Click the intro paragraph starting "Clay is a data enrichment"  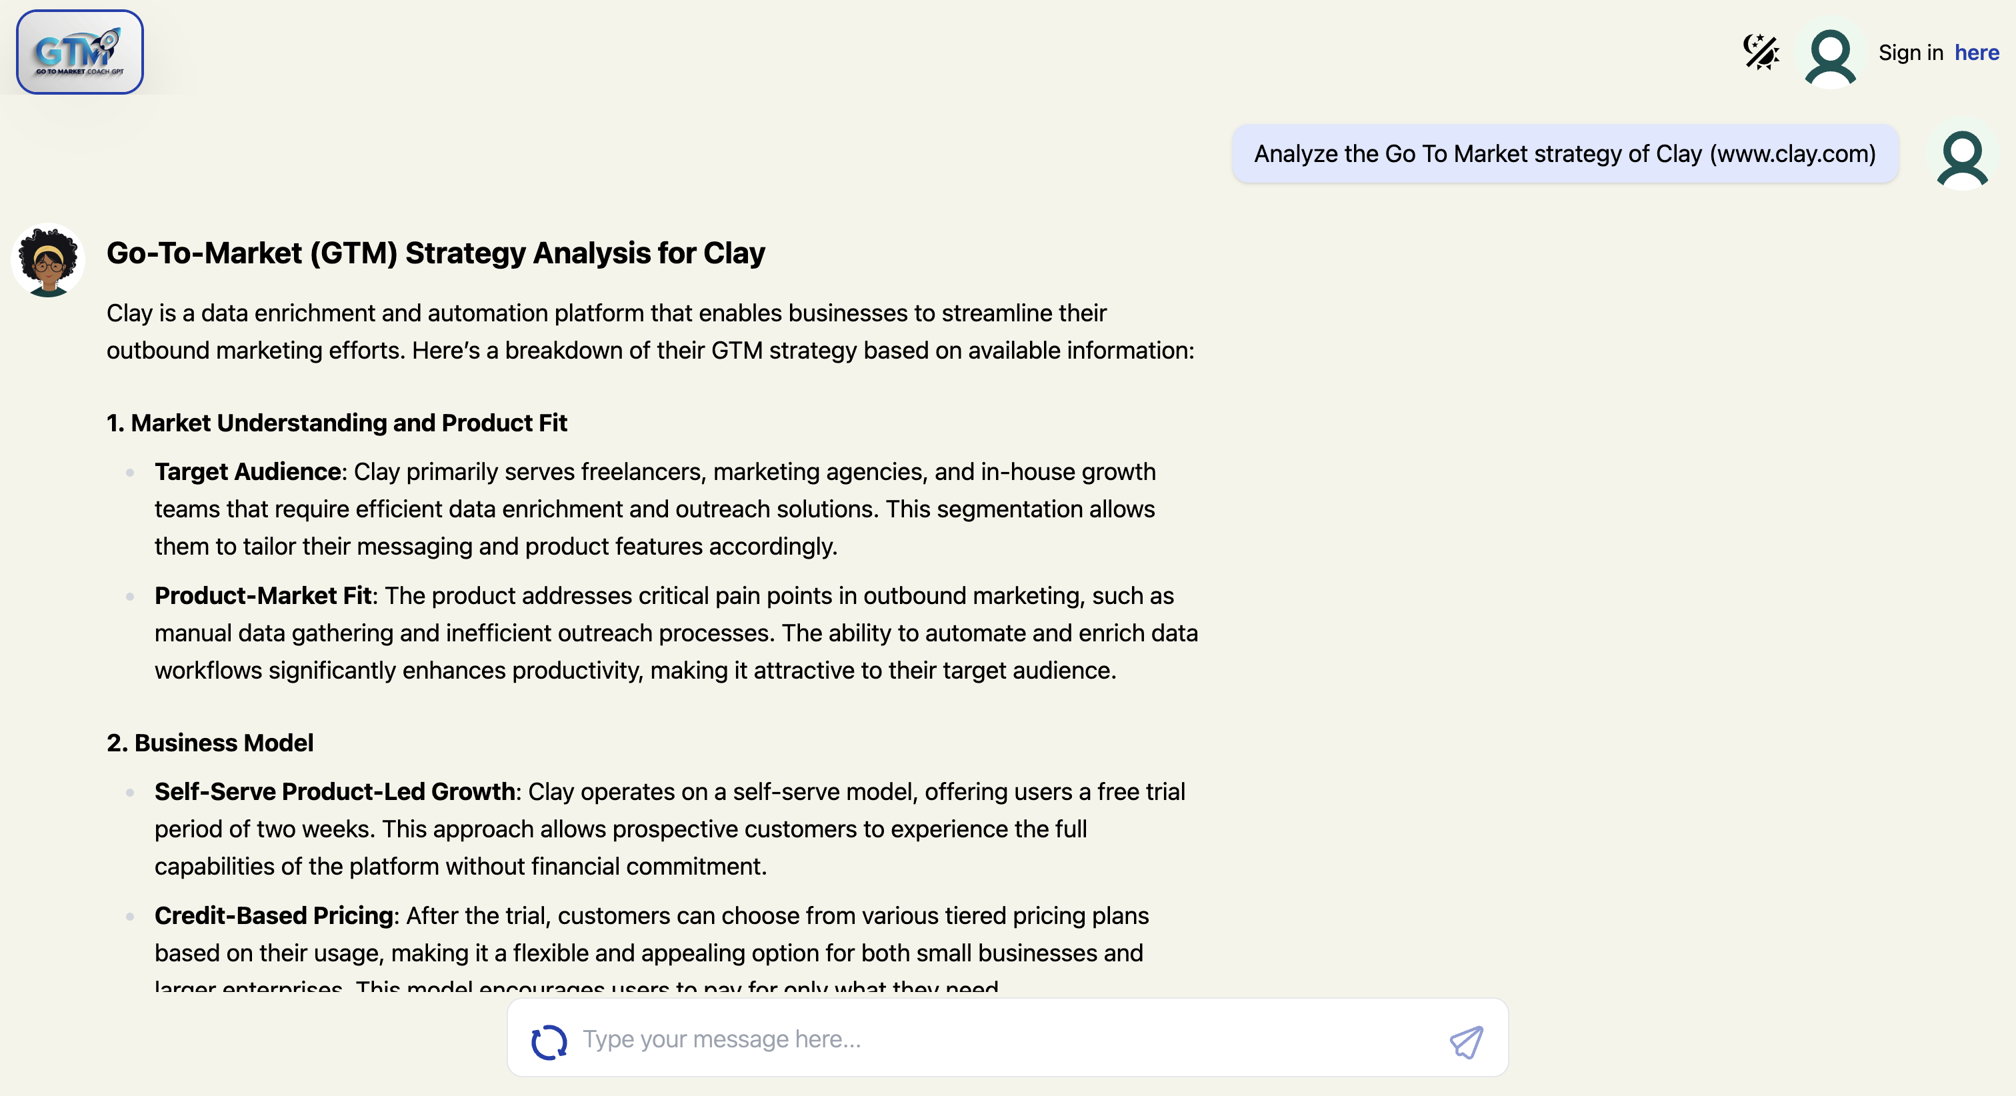(x=649, y=331)
